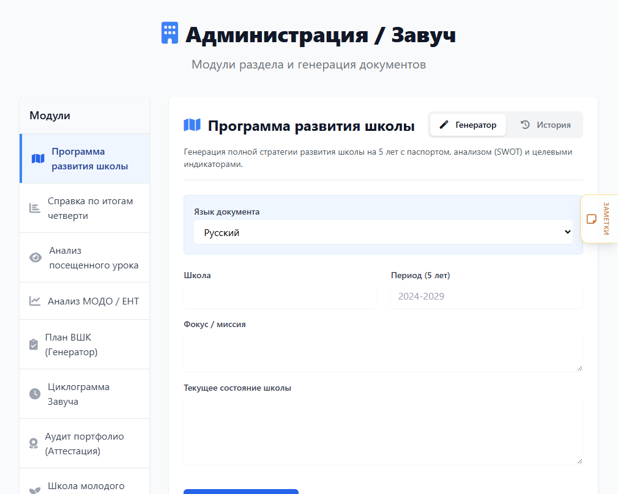Switch to the История tab
This screenshot has width=618, height=494.
tap(545, 125)
